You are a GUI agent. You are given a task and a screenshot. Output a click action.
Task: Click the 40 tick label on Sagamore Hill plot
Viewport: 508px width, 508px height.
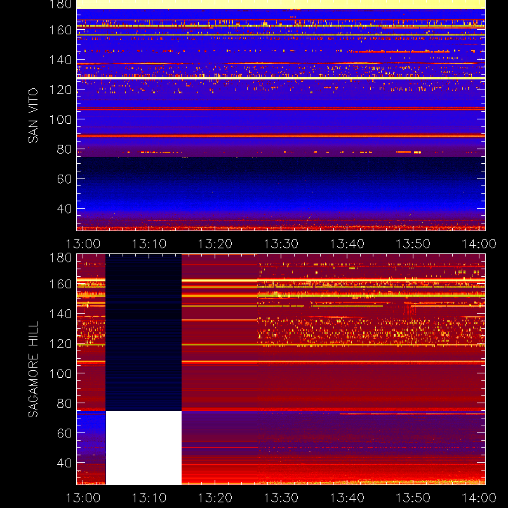point(64,463)
